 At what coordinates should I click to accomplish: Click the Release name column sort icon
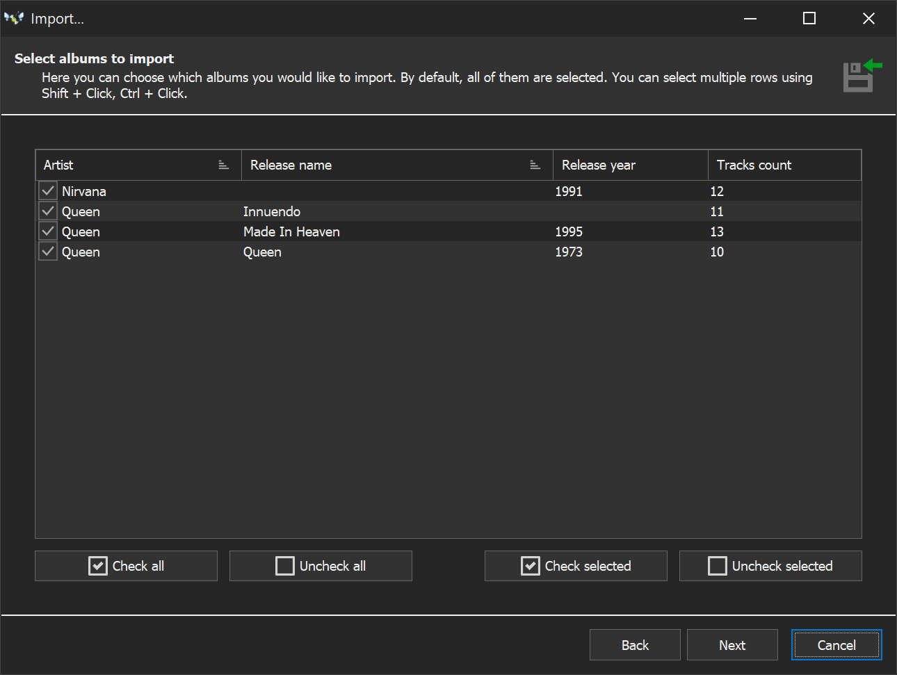click(535, 165)
